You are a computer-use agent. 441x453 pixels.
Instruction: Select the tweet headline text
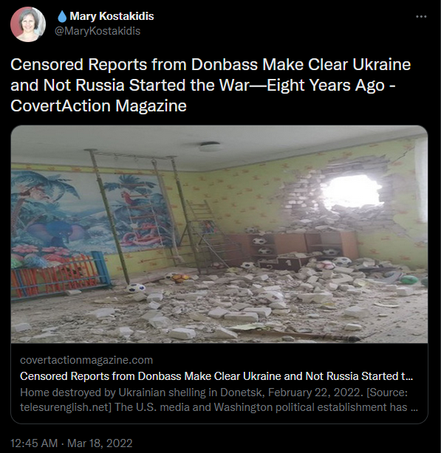(x=211, y=85)
